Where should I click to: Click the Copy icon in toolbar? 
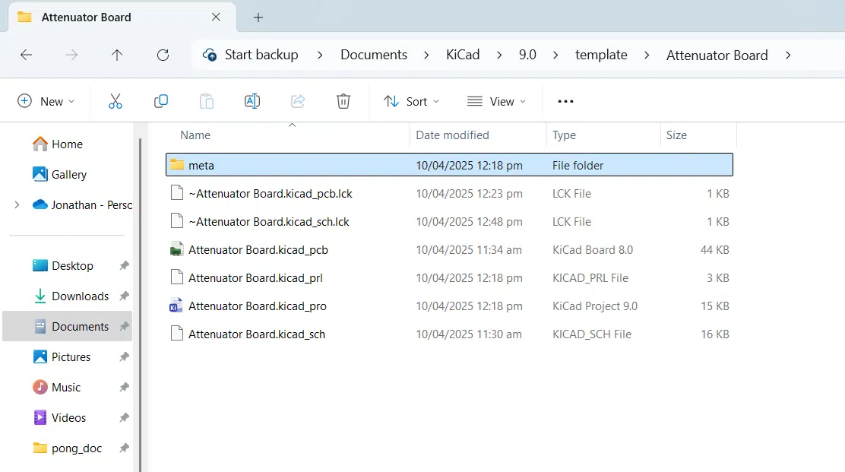(x=161, y=101)
